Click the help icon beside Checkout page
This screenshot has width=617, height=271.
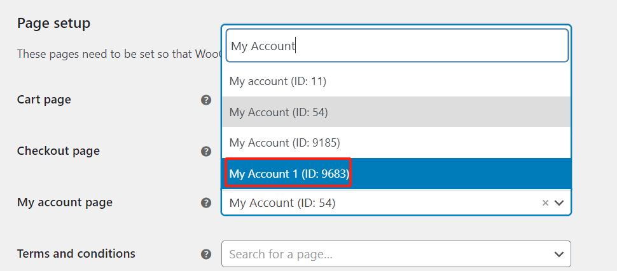206,151
